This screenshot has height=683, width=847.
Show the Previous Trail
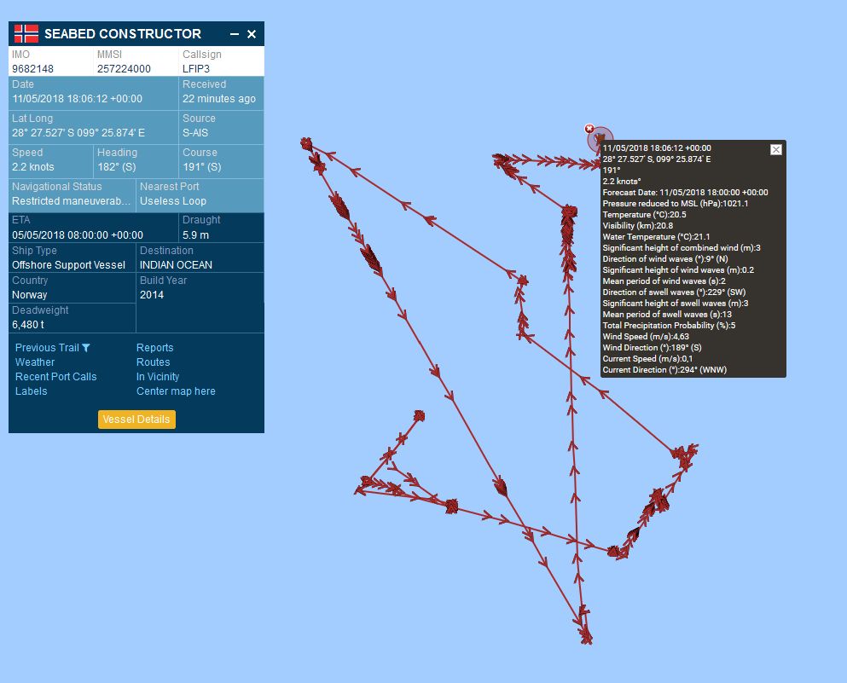coord(47,348)
